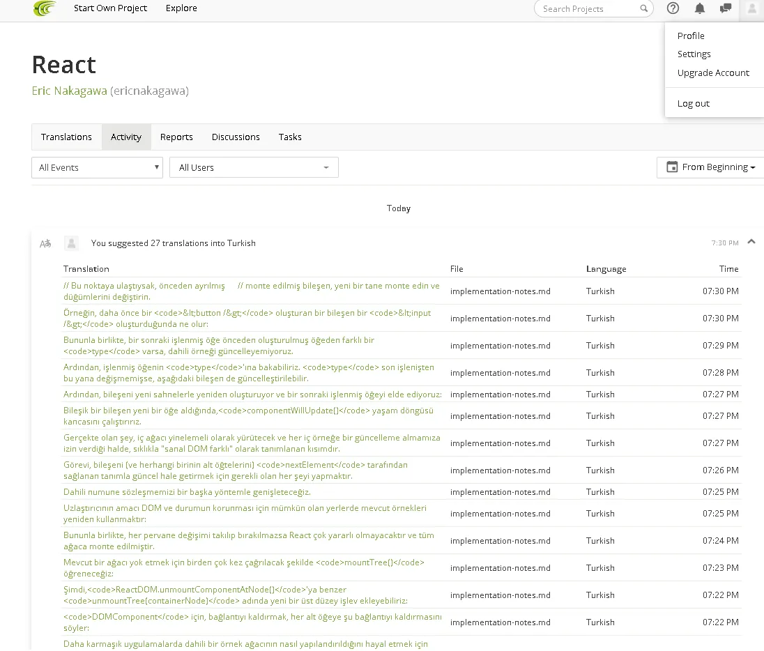Switch to the Reports tab
Viewport: 764px width, 651px height.
click(176, 137)
